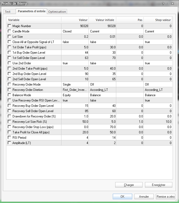The height and width of the screenshot is (203, 179).
Task: Check the Lot Size optimisation box
Action: click(9, 36)
